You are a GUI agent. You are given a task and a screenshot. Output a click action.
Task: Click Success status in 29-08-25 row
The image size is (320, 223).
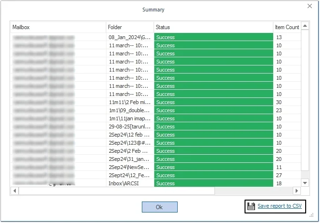pos(213,127)
